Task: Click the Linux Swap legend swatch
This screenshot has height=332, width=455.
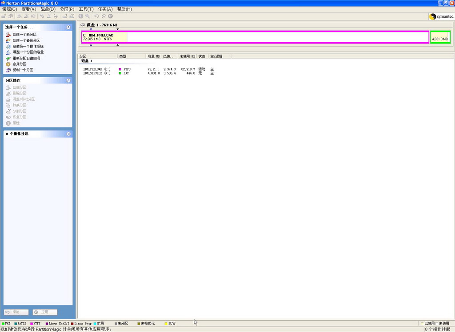Action: pyautogui.click(x=72, y=324)
